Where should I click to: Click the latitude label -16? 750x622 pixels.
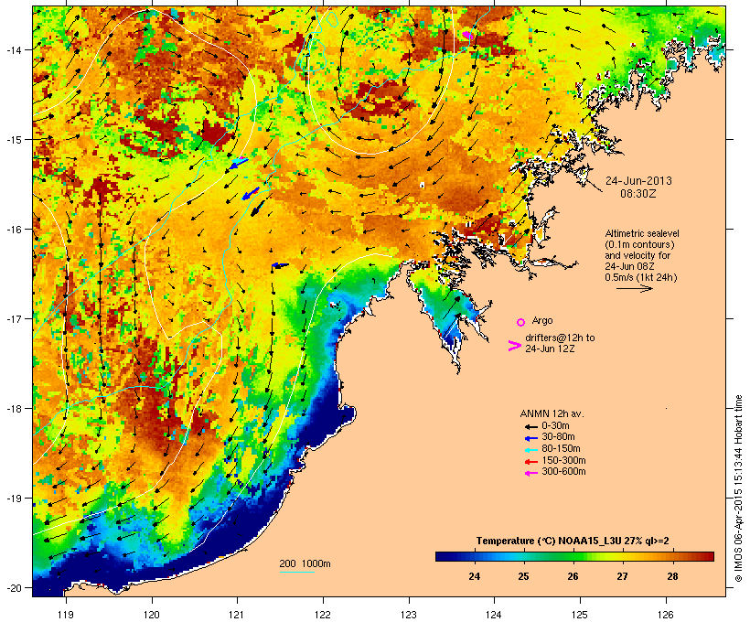pyautogui.click(x=13, y=230)
